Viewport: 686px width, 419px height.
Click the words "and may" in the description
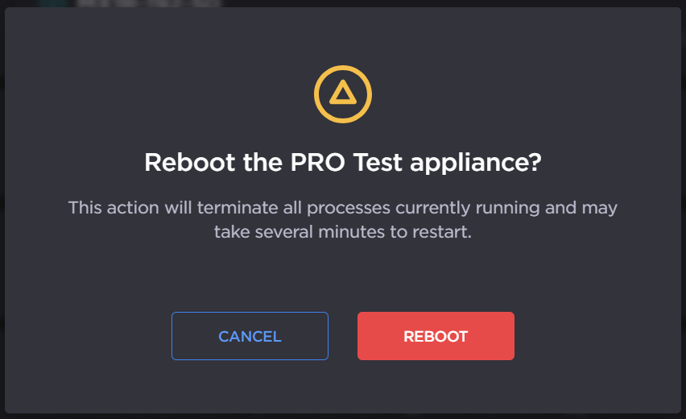[581, 207]
